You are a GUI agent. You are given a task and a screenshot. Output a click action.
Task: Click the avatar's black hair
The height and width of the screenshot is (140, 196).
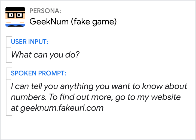pos(15,9)
